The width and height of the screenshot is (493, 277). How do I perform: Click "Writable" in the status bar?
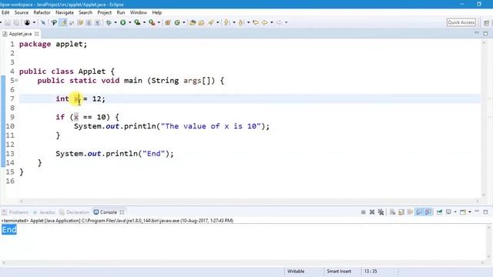(x=296, y=271)
